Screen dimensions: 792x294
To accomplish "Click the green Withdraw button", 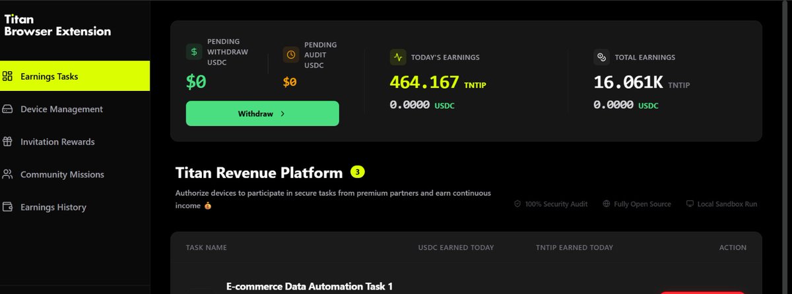I will 263,113.
